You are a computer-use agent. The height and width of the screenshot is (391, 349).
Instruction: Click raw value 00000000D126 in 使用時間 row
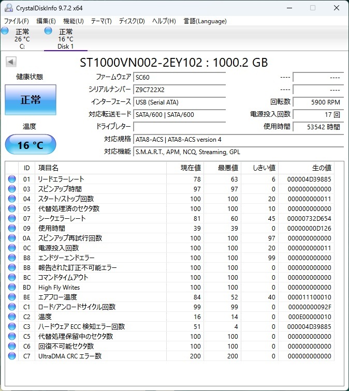coord(309,229)
